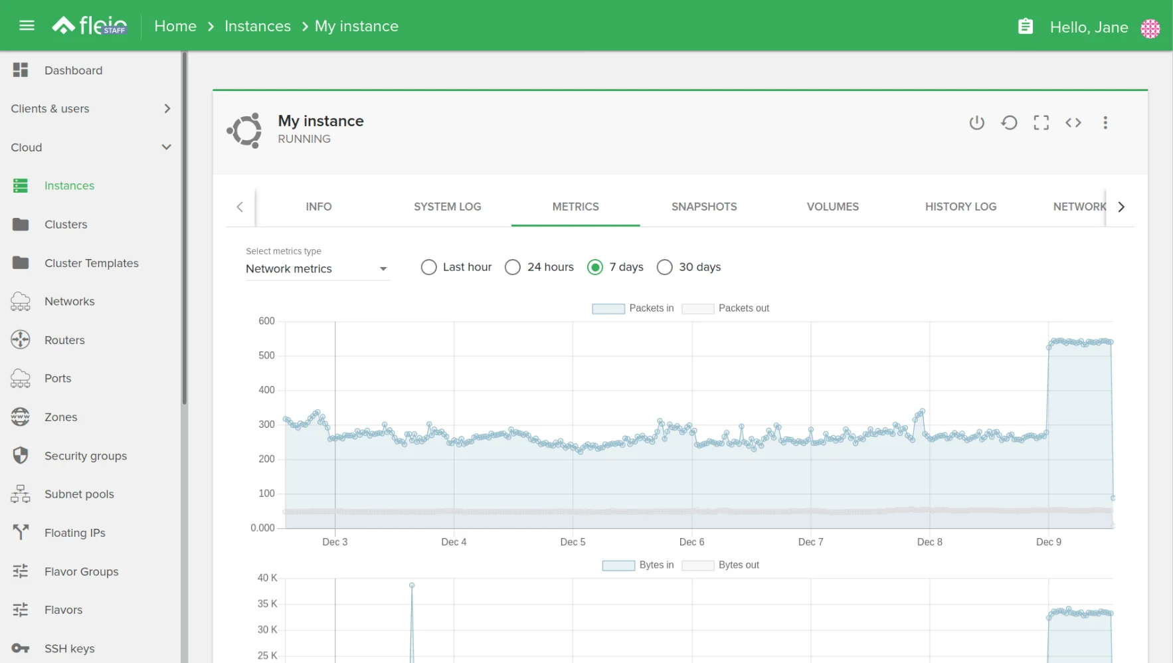1173x663 pixels.
Task: Switch to the Snapshots tab
Action: coord(703,207)
